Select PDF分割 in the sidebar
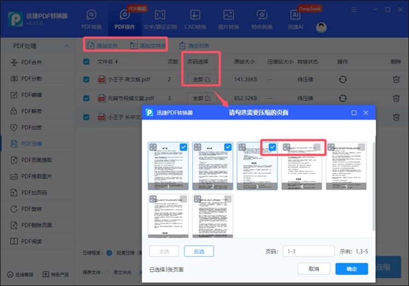The width and height of the screenshot is (409, 286). pos(38,78)
